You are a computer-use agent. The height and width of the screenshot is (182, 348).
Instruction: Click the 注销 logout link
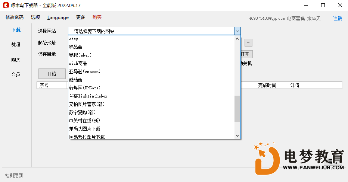coord(338,18)
